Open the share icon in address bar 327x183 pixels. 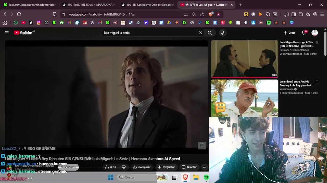pos(202,14)
